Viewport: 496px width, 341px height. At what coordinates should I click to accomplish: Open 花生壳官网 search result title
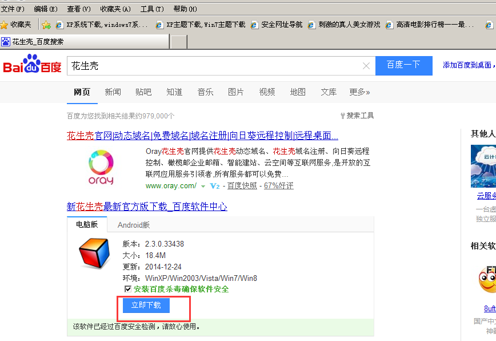(x=202, y=136)
